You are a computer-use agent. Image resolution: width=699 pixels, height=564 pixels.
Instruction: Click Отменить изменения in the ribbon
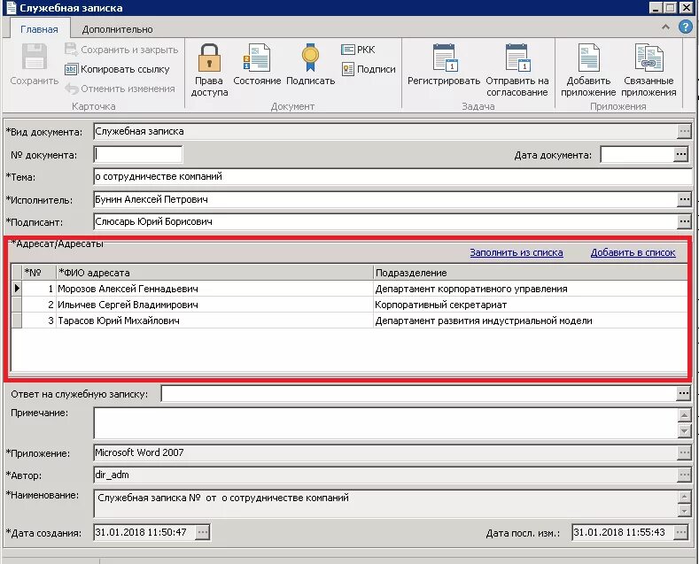tap(120, 89)
